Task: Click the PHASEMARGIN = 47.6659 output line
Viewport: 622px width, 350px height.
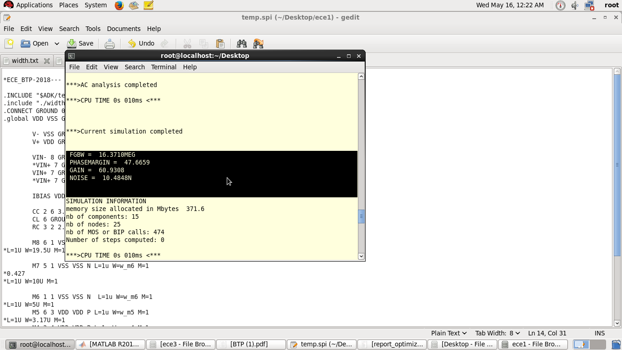Action: tap(110, 162)
